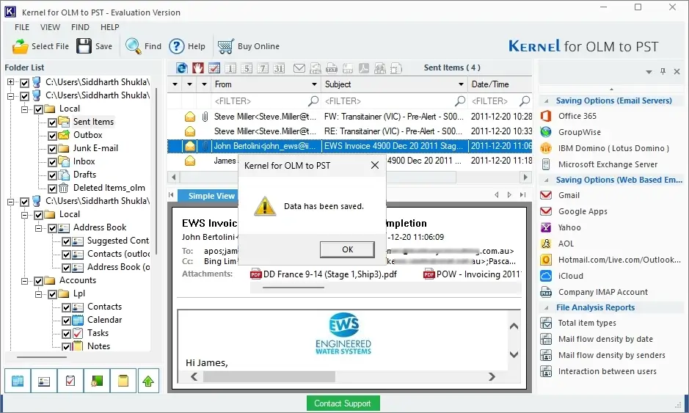Collapse the first Local folder node

click(25, 109)
